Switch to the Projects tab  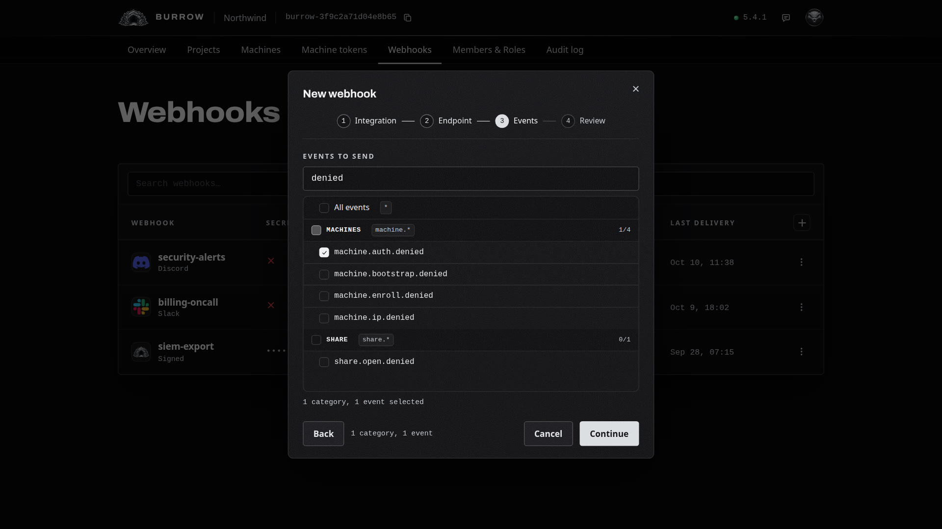(x=204, y=50)
